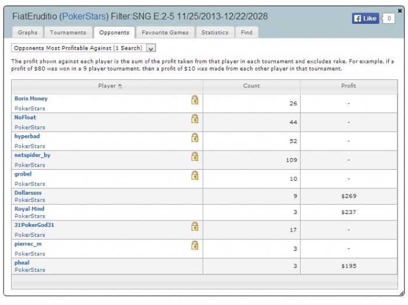This screenshot has height=305, width=408.
Task: Open player Dollarssss
Action: [28, 193]
